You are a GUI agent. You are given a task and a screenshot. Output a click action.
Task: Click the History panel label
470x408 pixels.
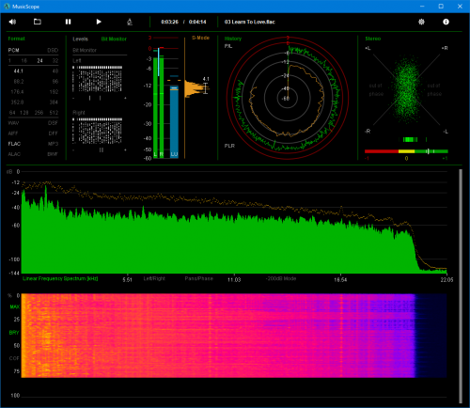[x=233, y=39]
